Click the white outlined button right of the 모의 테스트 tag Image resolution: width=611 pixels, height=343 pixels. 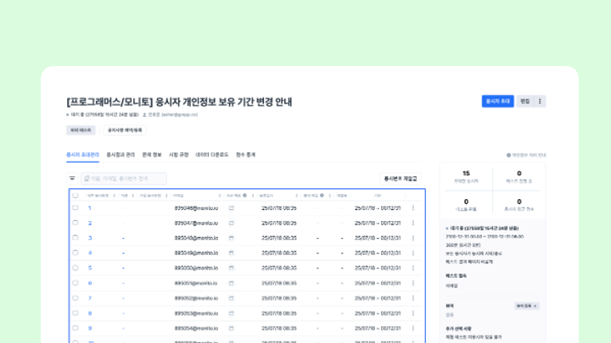pos(125,130)
